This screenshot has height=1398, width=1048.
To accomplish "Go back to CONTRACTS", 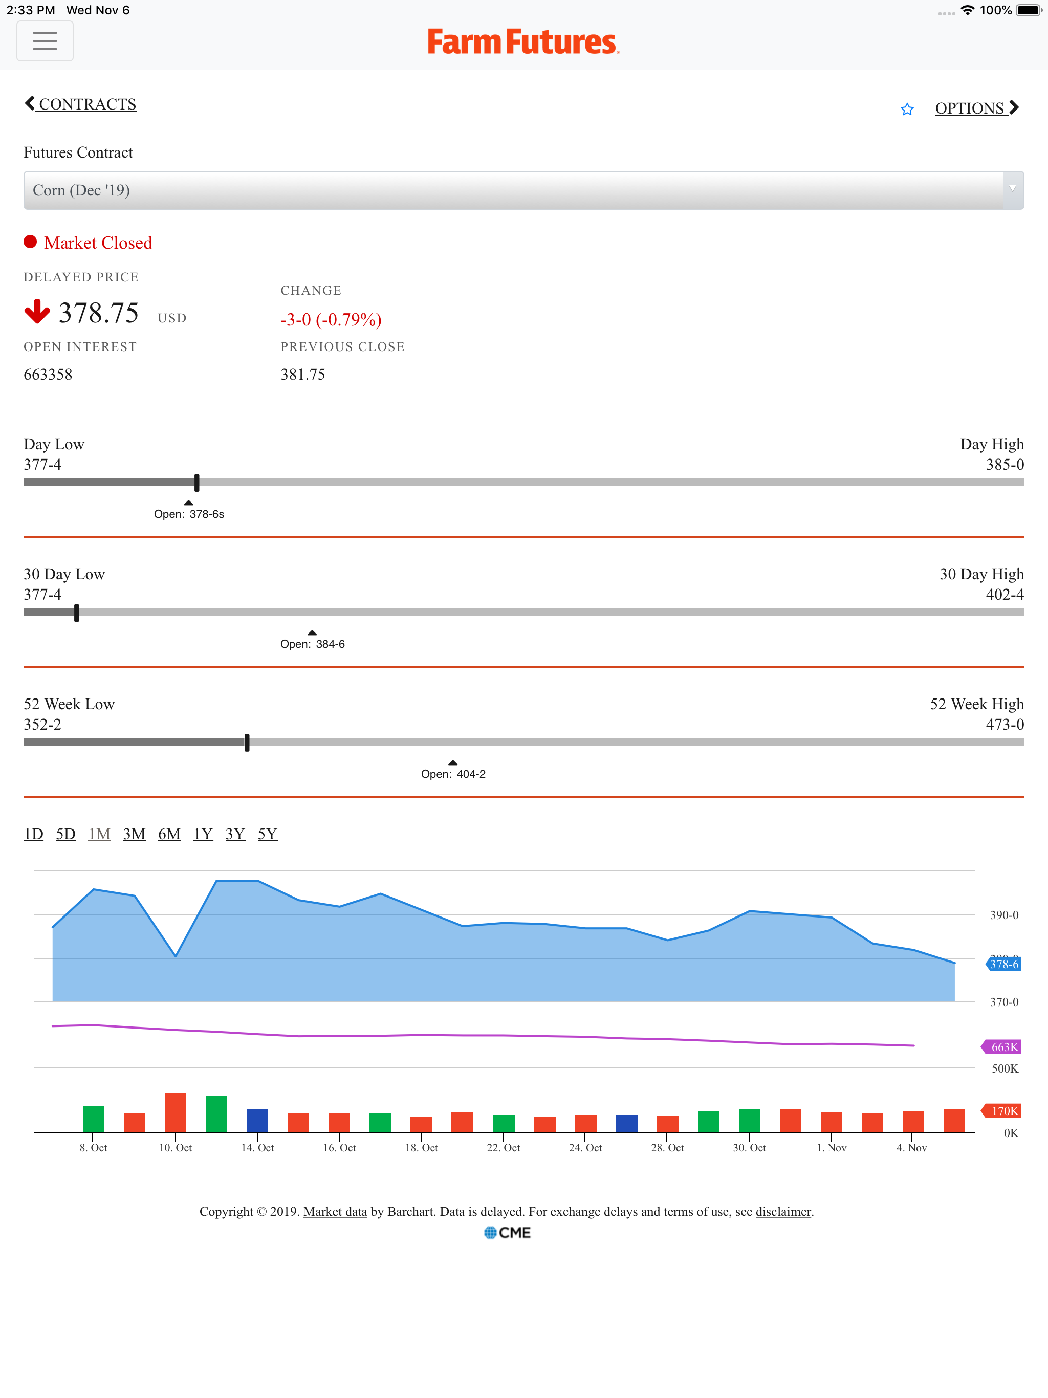I will coord(80,104).
